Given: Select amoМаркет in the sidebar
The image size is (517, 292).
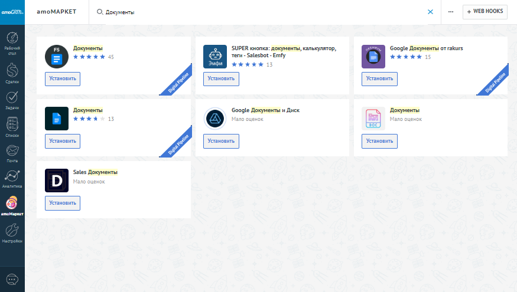Looking at the screenshot, I should [12, 206].
